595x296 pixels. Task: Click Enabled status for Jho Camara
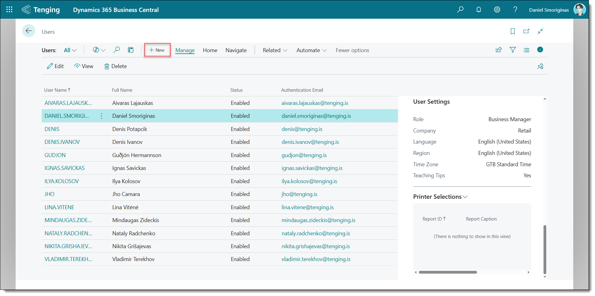tap(240, 194)
